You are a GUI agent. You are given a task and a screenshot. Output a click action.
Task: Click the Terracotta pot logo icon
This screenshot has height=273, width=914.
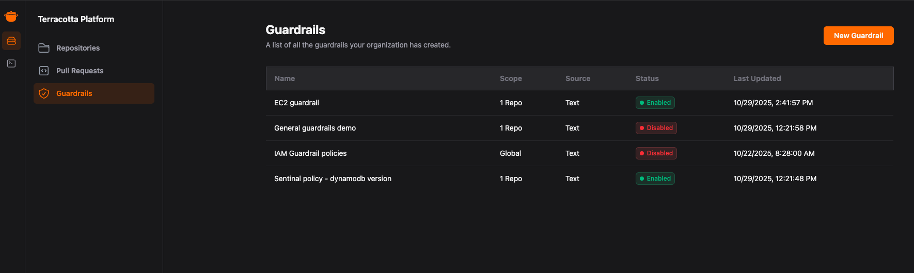pyautogui.click(x=11, y=16)
